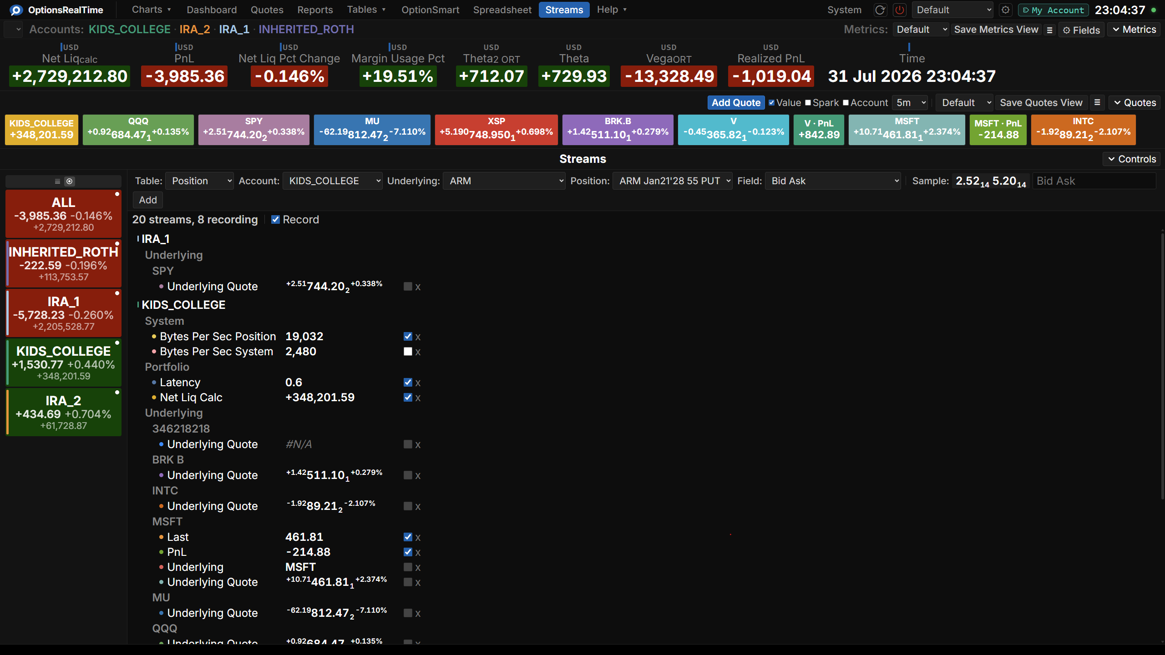Remove the MSFT Underlying stream
Image resolution: width=1165 pixels, height=655 pixels.
click(x=418, y=568)
